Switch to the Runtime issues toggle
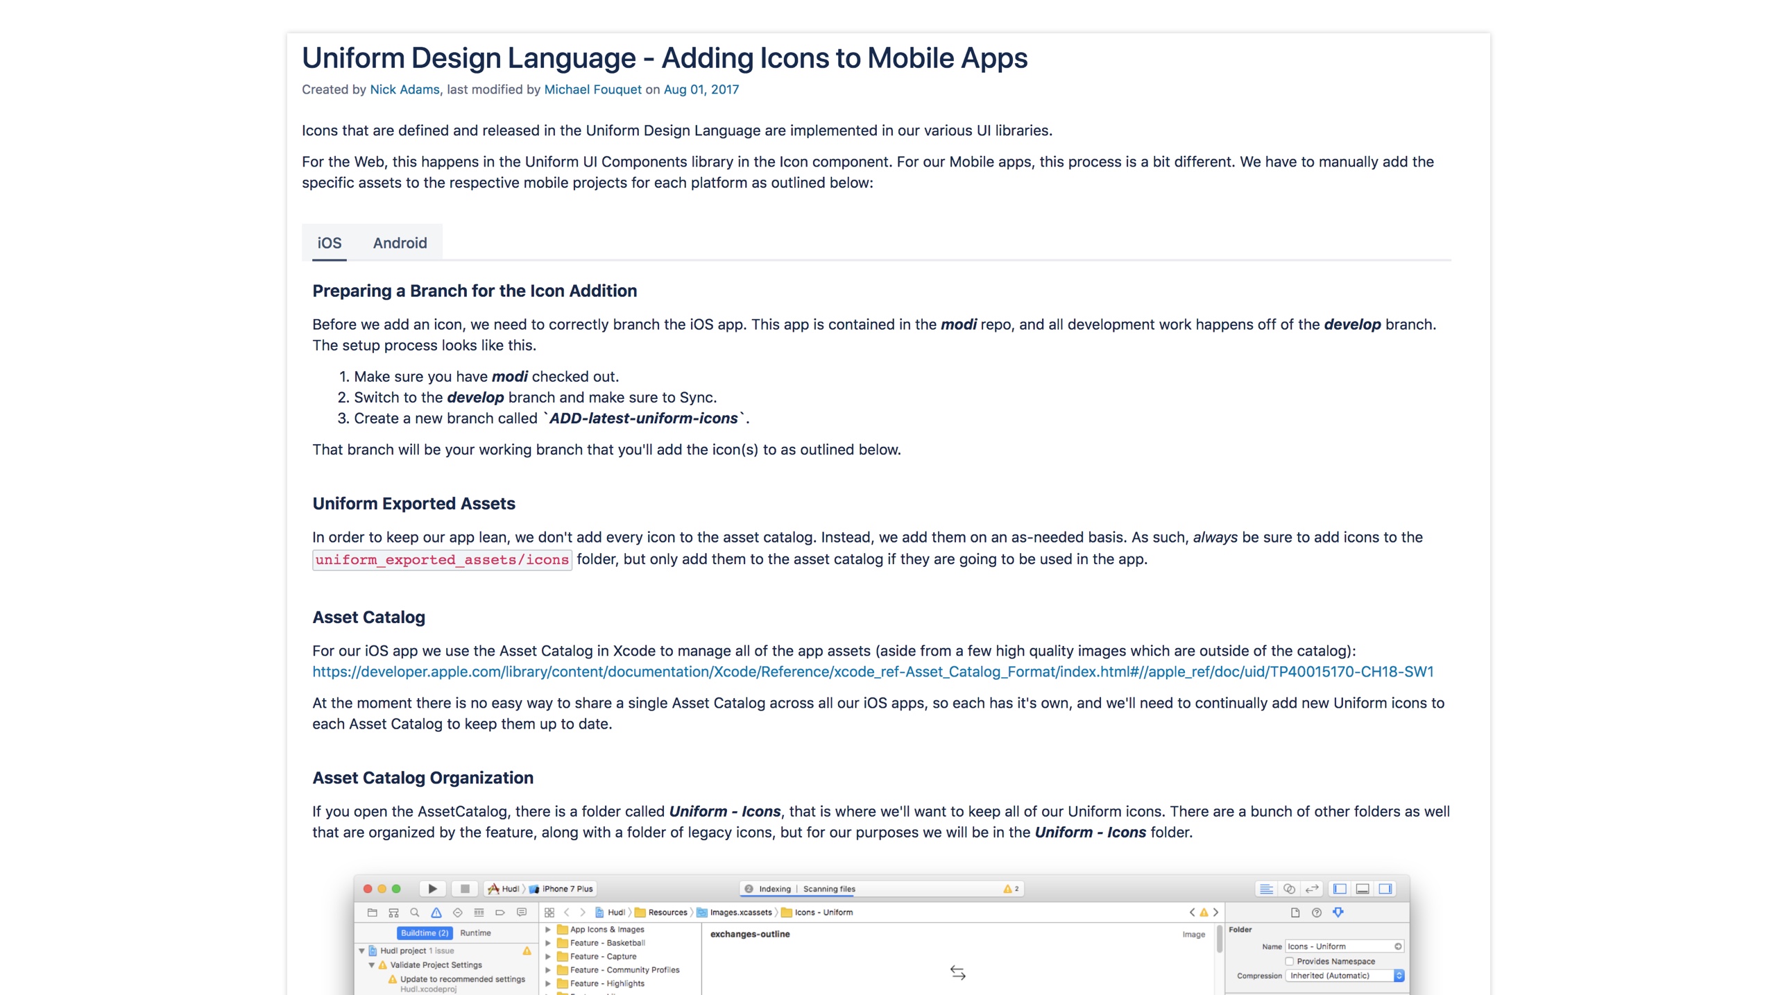The image size is (1776, 995). [475, 933]
